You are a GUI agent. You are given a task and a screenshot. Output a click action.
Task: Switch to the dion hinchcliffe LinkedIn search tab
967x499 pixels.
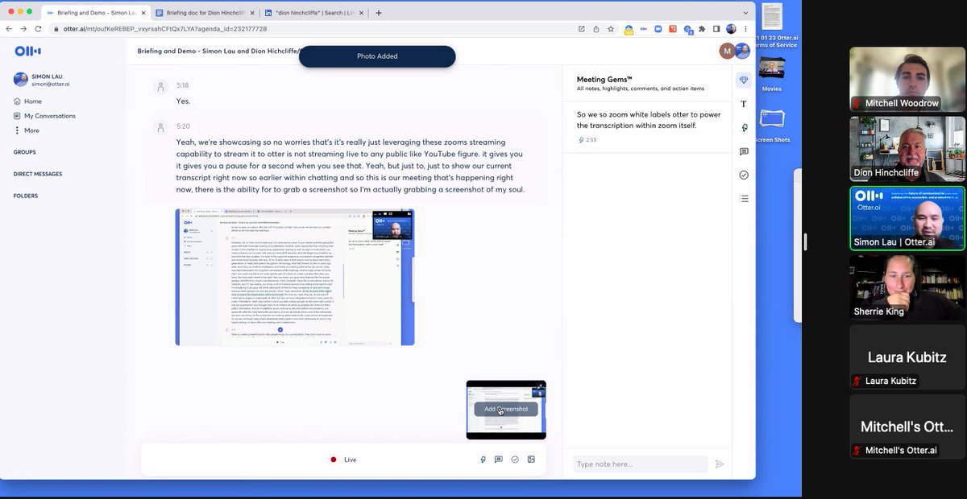315,13
